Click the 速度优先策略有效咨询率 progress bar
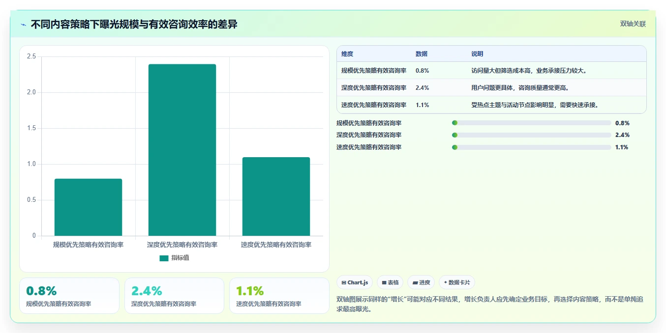The width and height of the screenshot is (666, 333). (x=531, y=147)
